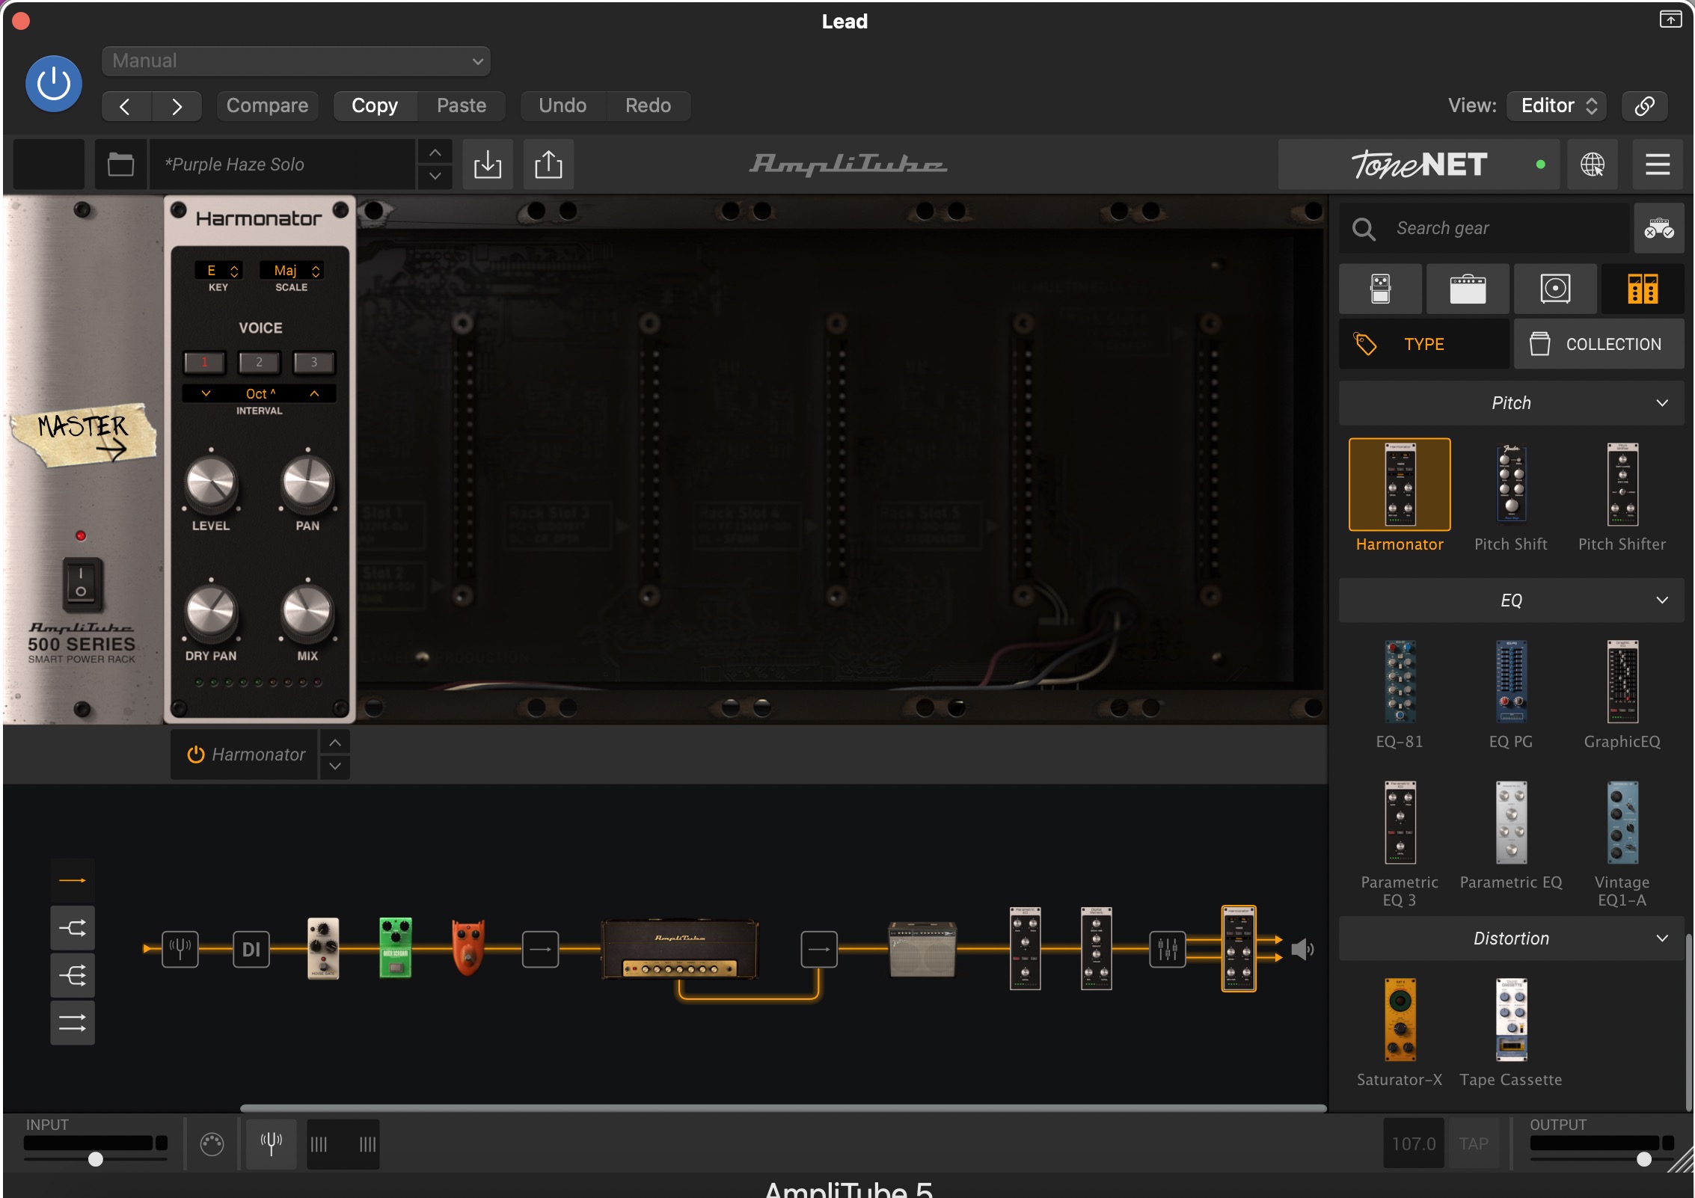The height and width of the screenshot is (1198, 1695).
Task: Click the Copy button
Action: [x=375, y=106]
